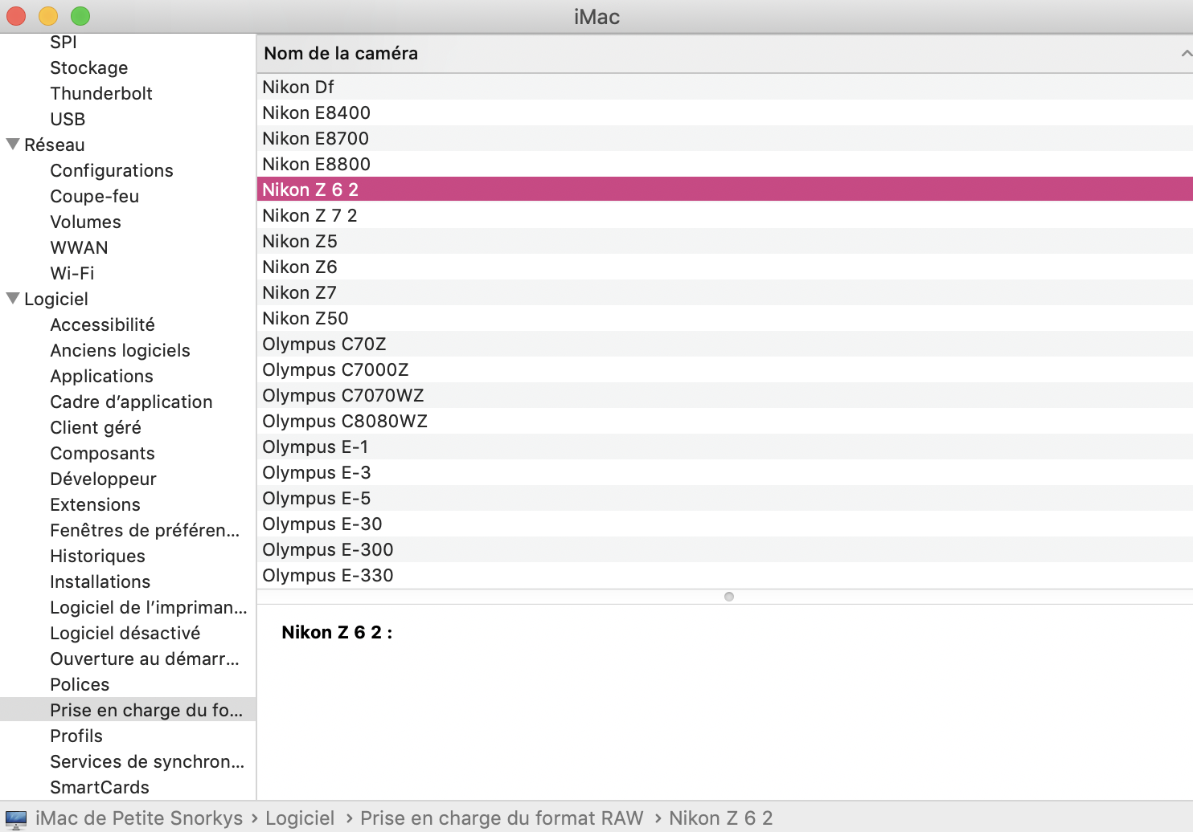The image size is (1193, 832).
Task: Open Accessibilité in the sidebar
Action: 103,324
